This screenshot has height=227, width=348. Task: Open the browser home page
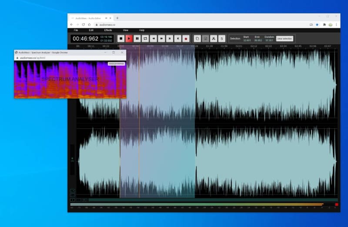click(x=89, y=25)
